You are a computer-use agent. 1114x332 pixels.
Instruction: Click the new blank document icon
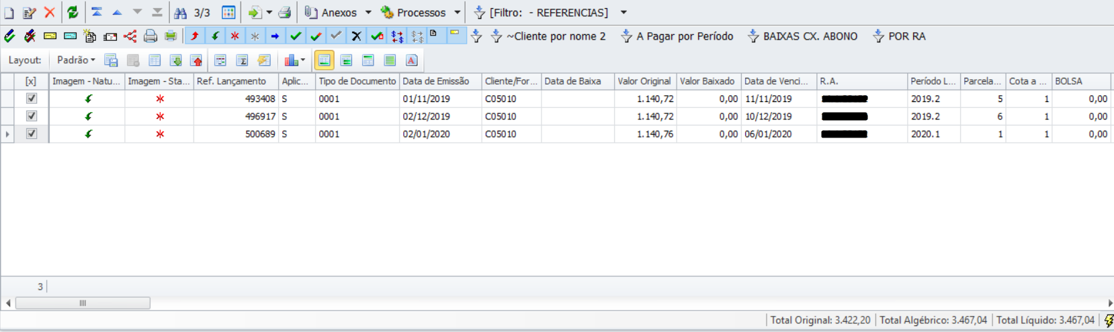pos(9,12)
